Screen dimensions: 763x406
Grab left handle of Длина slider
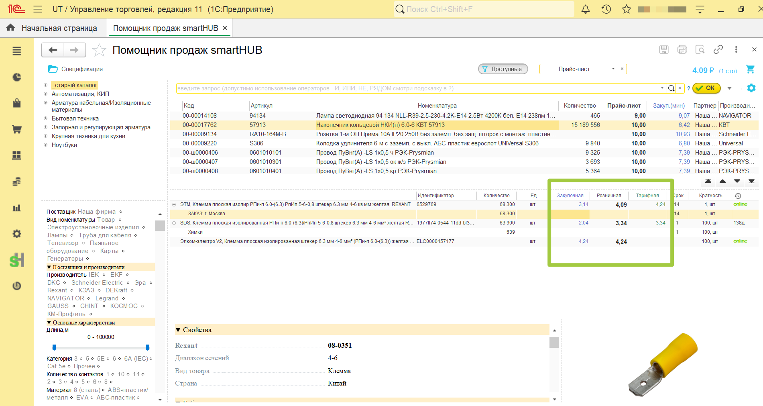[x=54, y=347]
